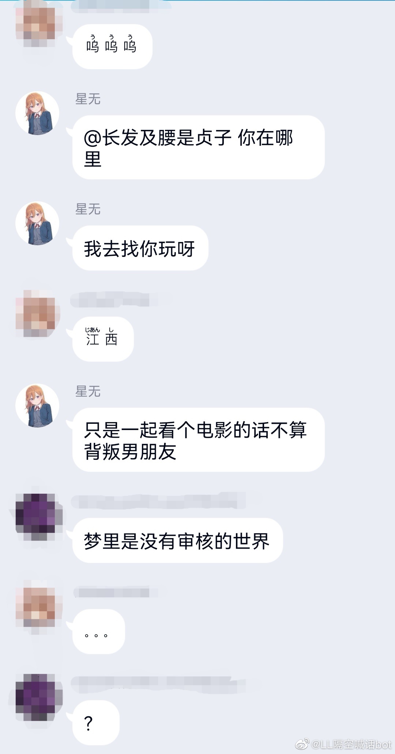Tap the pixelated avatar beside 江西 message
The height and width of the screenshot is (754, 395).
point(38,314)
